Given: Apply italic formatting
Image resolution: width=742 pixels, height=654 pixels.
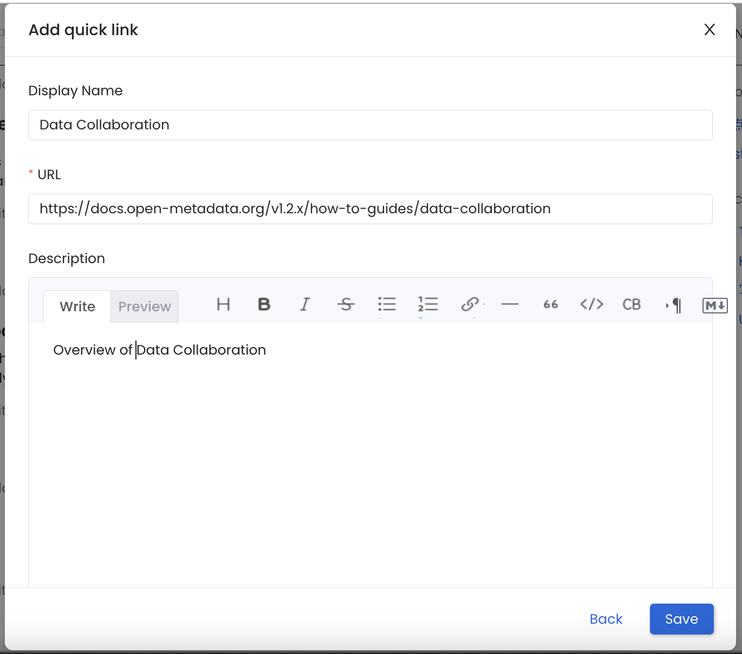Looking at the screenshot, I should [305, 305].
